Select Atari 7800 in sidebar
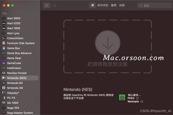 click(x=14, y=28)
